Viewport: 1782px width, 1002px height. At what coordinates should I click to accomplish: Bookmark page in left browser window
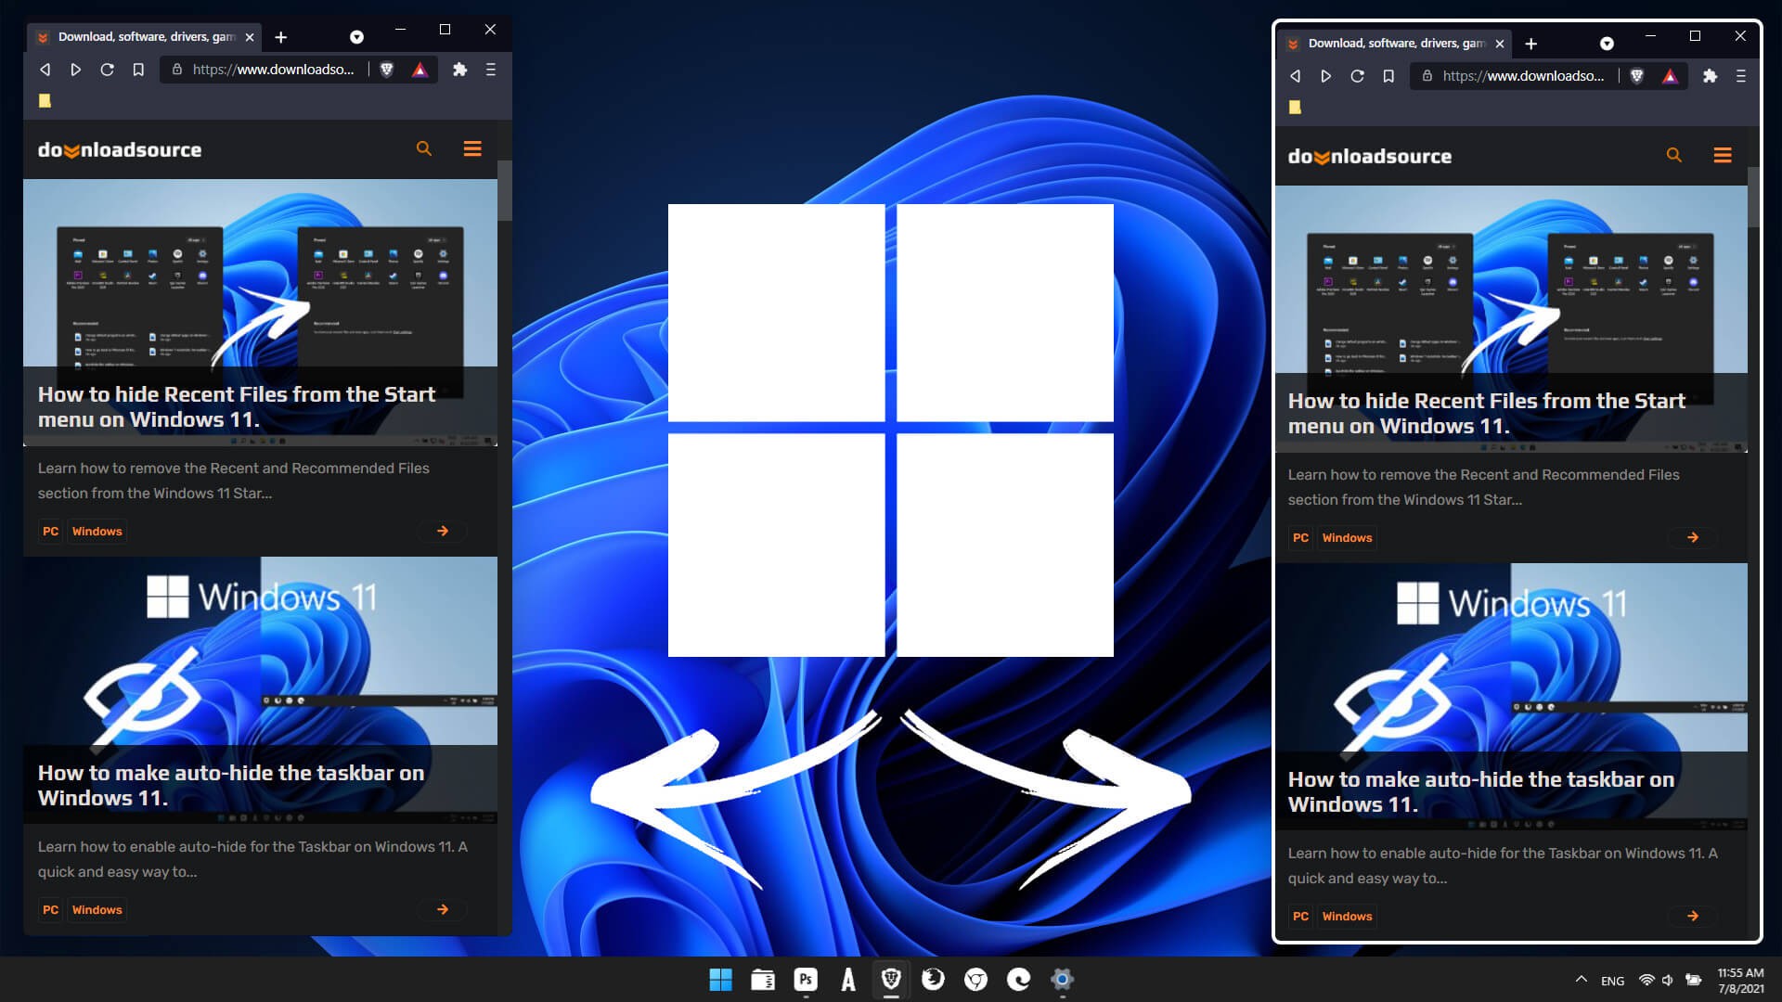(x=138, y=70)
